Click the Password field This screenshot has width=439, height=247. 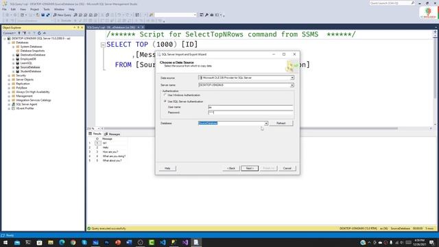tap(250, 113)
